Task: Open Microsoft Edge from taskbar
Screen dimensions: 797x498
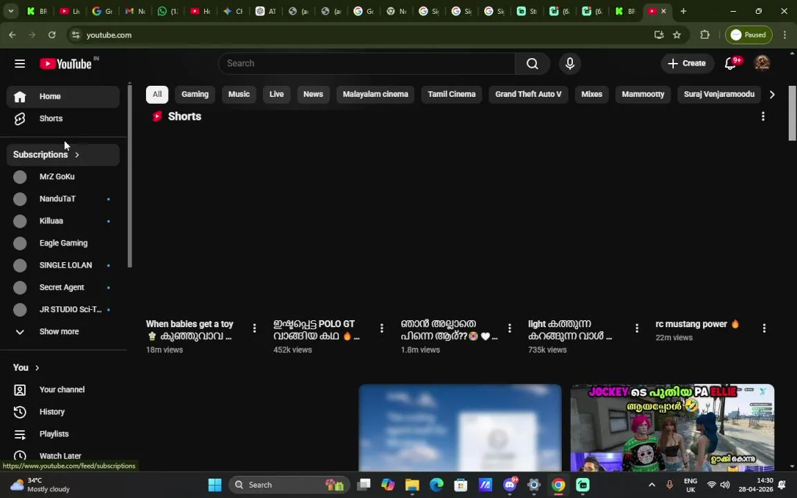Action: point(437,485)
